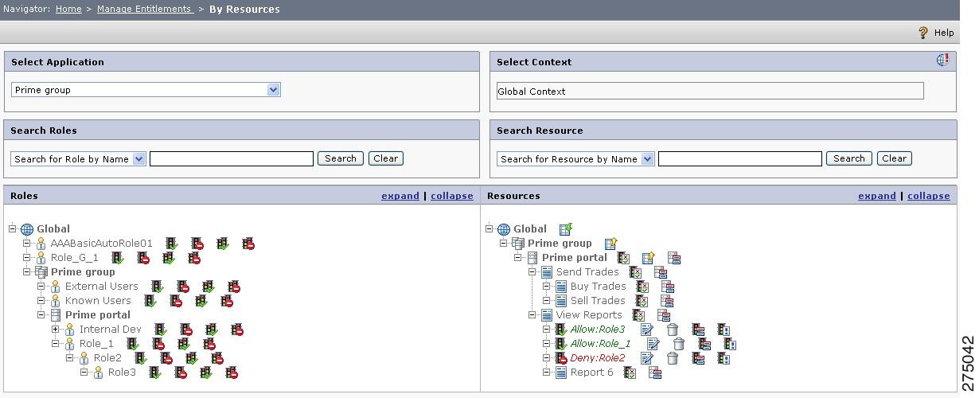Click expand link in Roles panel header
The height and width of the screenshot is (398, 979).
(x=400, y=196)
